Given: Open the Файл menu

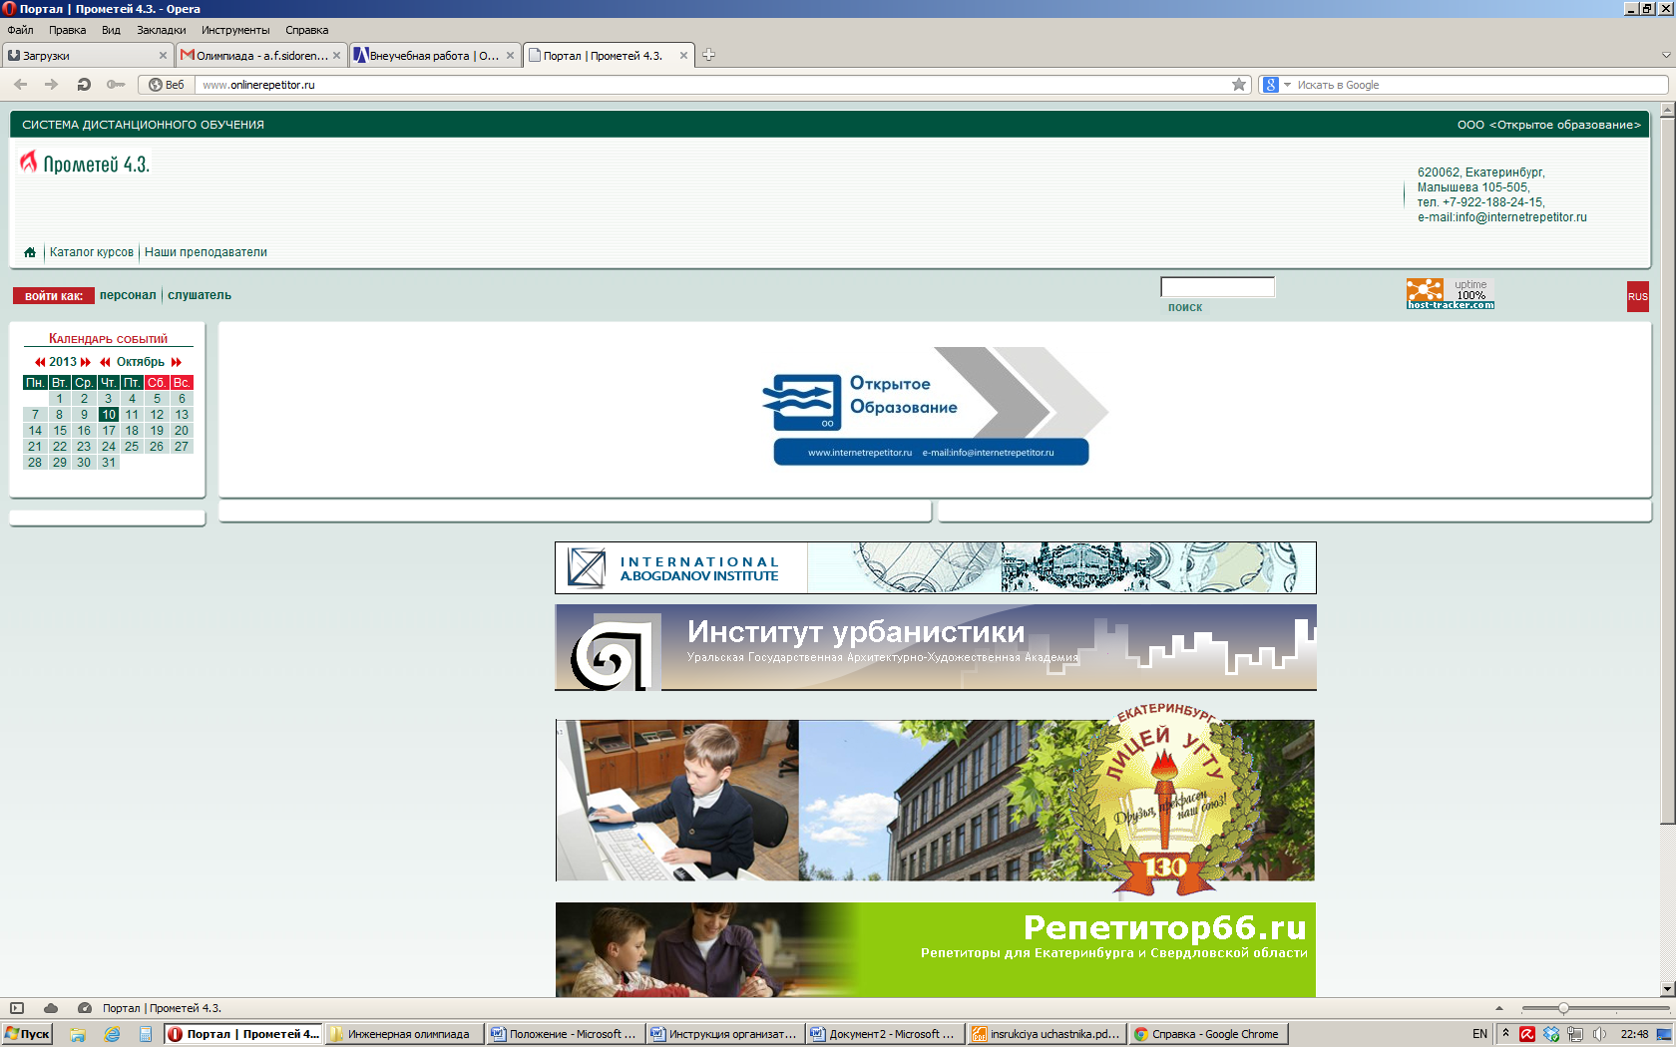Looking at the screenshot, I should click(20, 30).
